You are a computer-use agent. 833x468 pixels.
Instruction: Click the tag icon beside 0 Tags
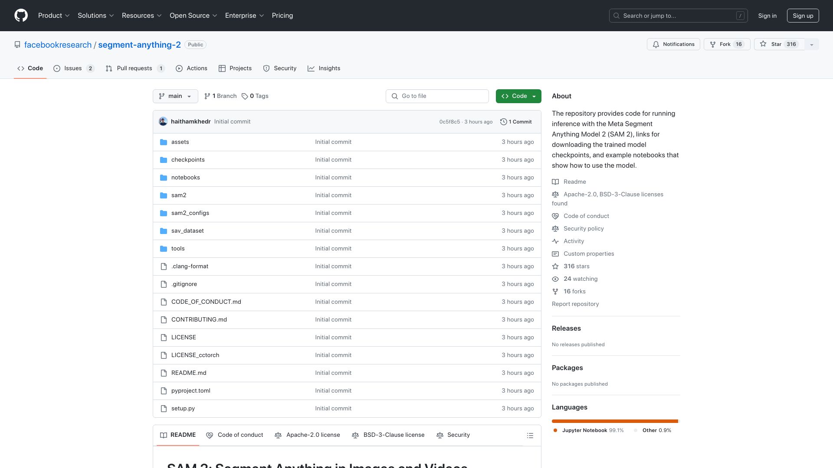[x=245, y=96]
